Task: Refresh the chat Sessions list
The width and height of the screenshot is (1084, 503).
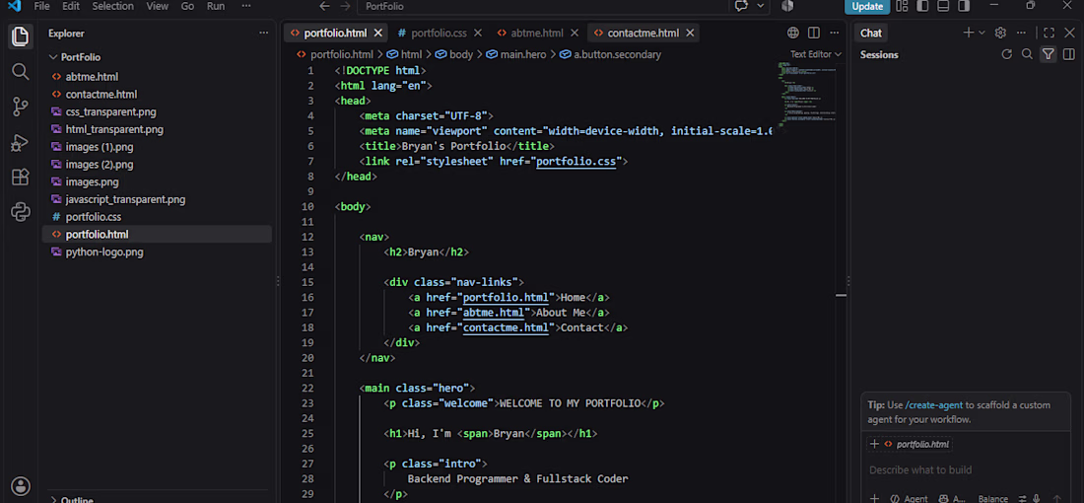Action: click(1006, 54)
